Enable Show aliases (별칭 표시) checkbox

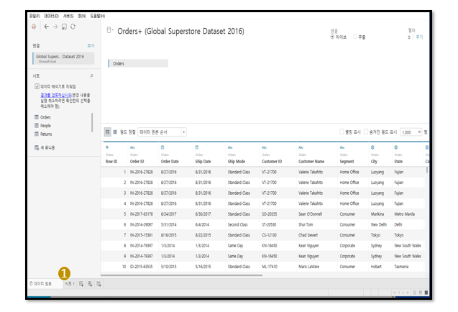342,132
